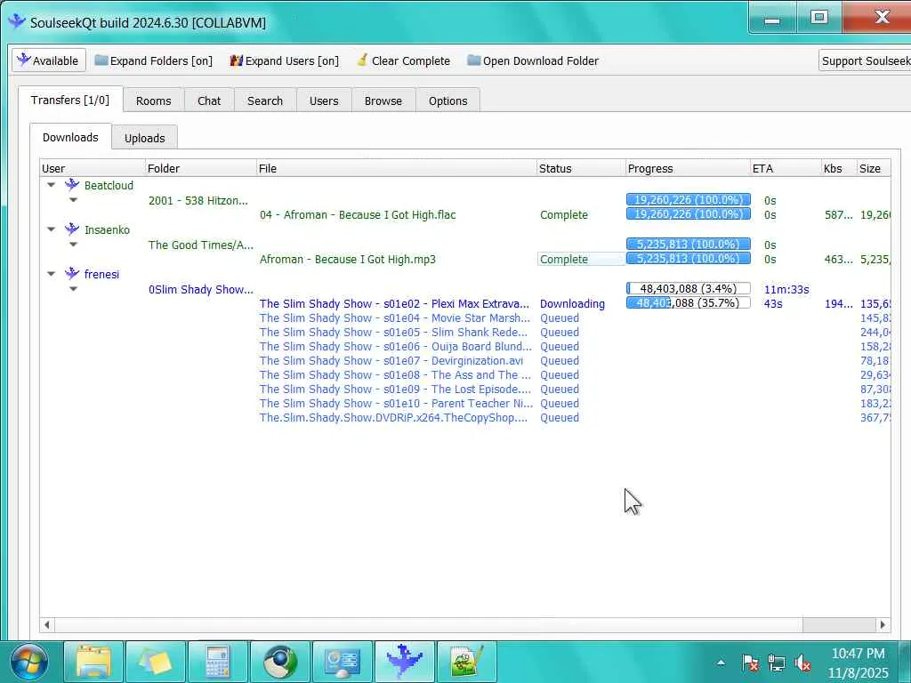
Task: Sort by the File column header
Action: pyautogui.click(x=396, y=168)
